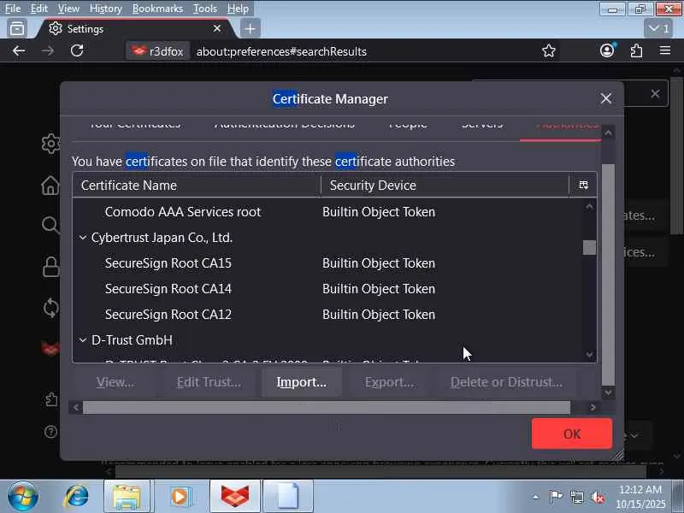
Task: Open a new tab with plus button
Action: [x=250, y=29]
